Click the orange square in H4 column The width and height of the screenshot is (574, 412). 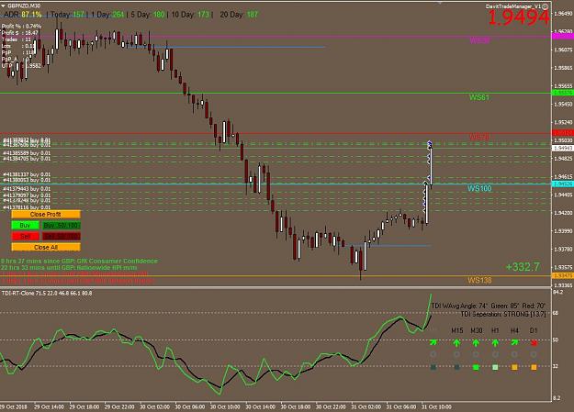point(514,367)
